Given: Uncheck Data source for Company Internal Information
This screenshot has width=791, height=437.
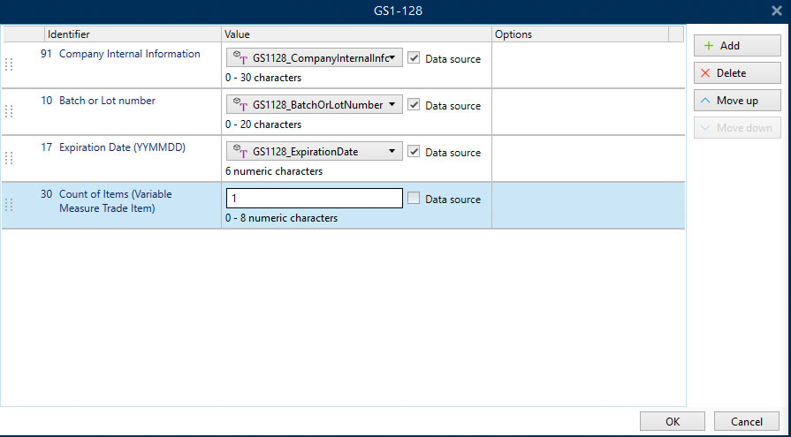Looking at the screenshot, I should pyautogui.click(x=414, y=58).
